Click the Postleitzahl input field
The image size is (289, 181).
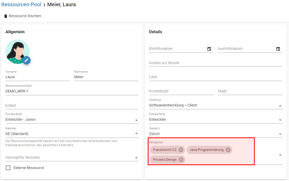pos(181,91)
